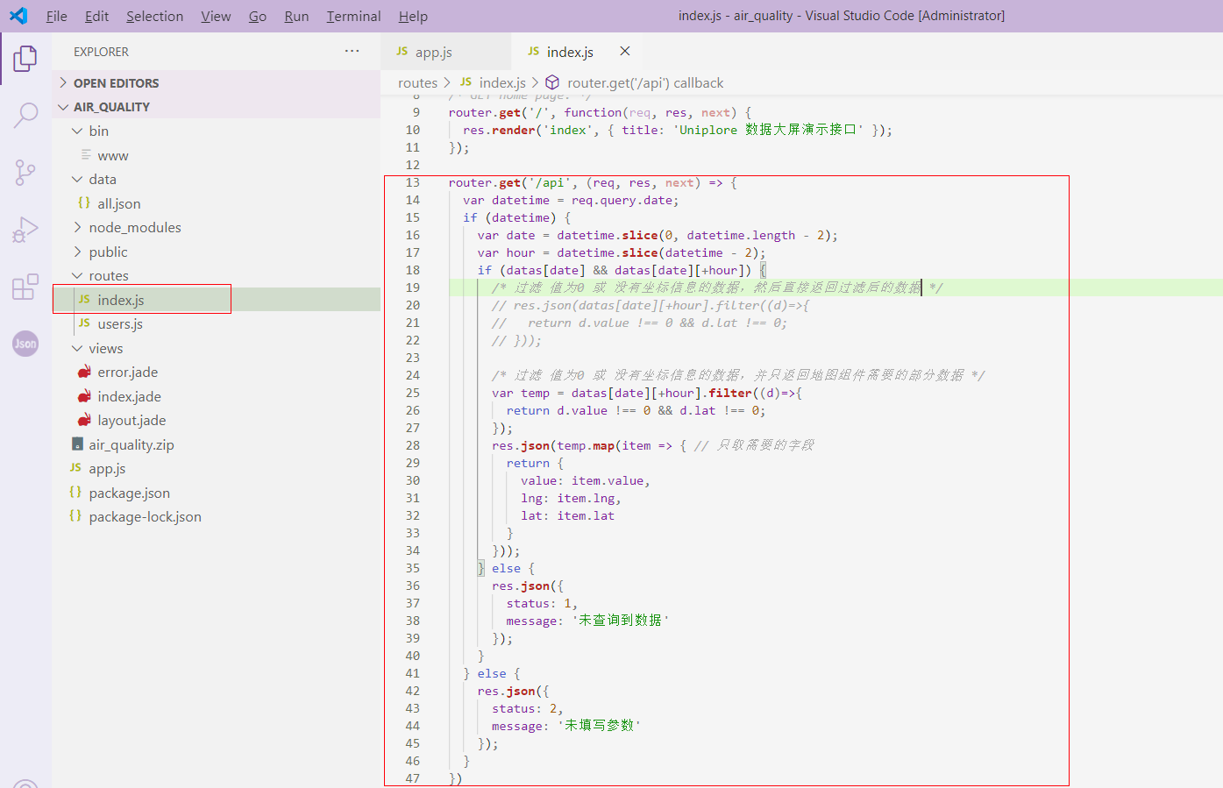This screenshot has height=788, width=1223.
Task: Click the '未查询到数据' message string
Action: pyautogui.click(x=621, y=621)
